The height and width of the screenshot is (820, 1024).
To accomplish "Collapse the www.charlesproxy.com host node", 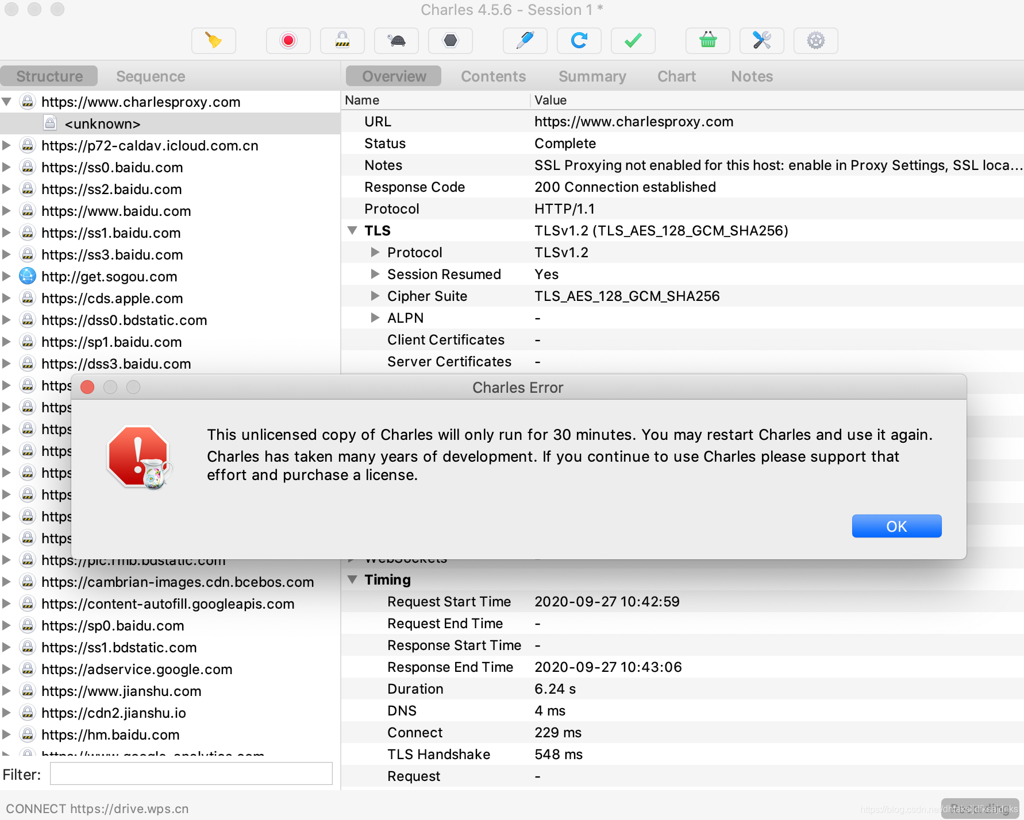I will (x=7, y=102).
